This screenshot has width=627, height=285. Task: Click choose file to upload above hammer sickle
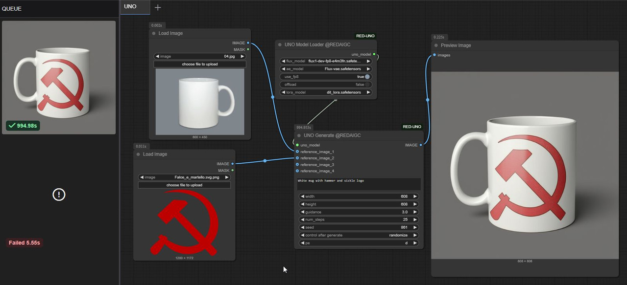click(x=184, y=185)
